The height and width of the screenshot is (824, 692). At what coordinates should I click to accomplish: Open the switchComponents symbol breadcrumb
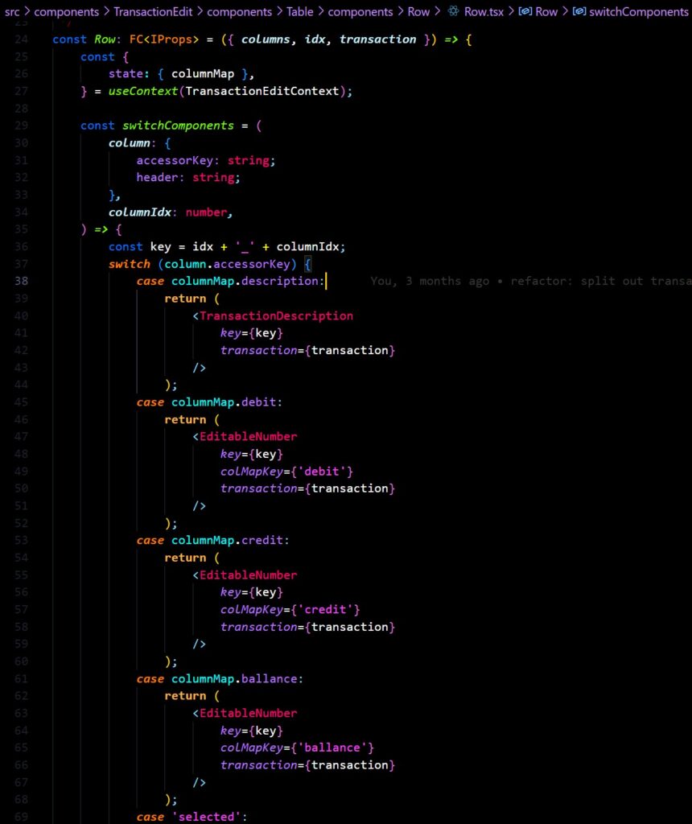coord(638,11)
